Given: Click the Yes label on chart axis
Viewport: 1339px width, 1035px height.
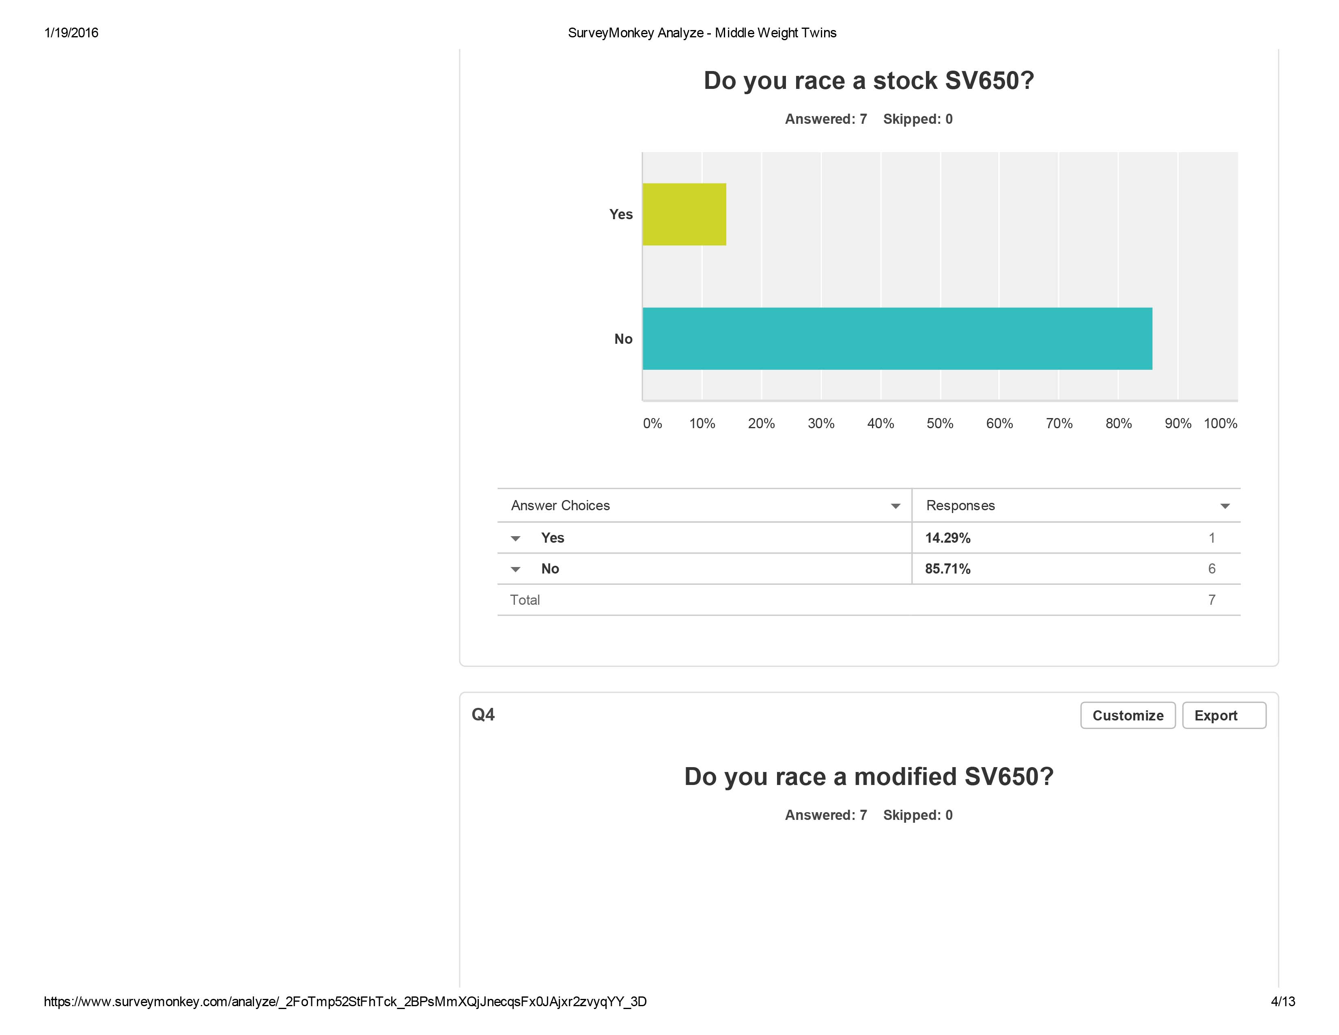Looking at the screenshot, I should click(x=620, y=215).
